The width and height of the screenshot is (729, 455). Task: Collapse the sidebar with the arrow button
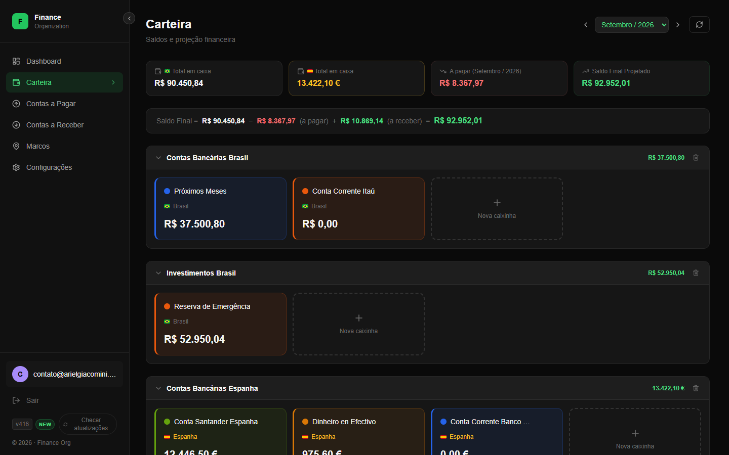coord(129,18)
